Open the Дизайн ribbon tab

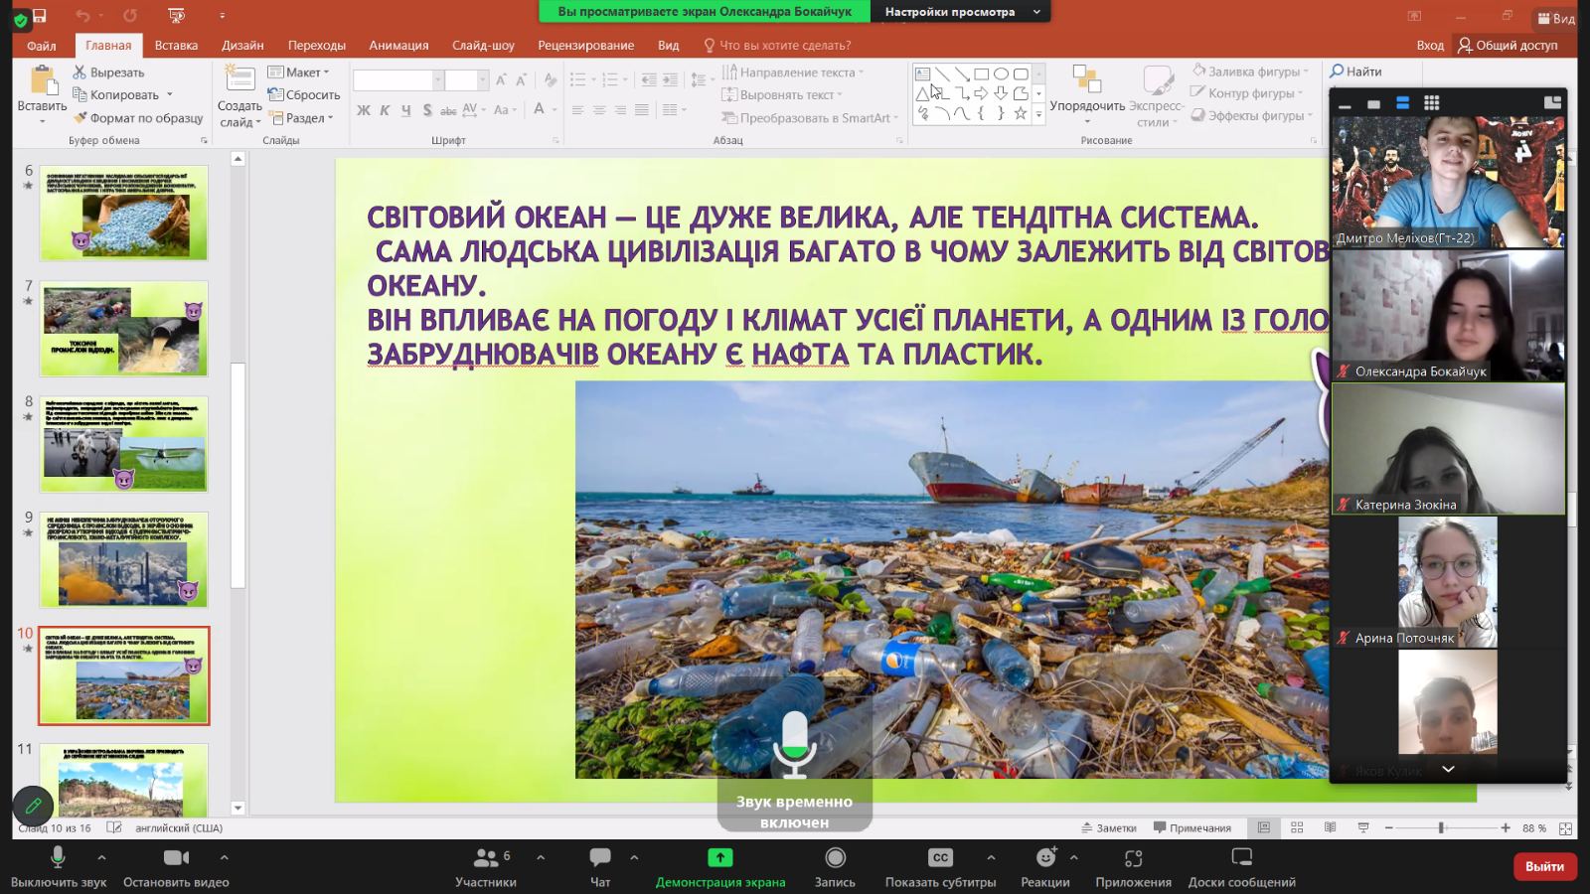242,45
